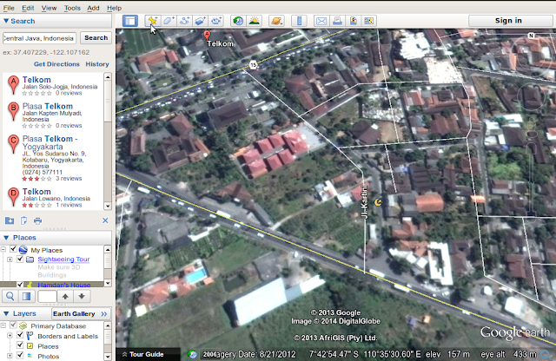Open the Help menu
This screenshot has width=556, height=361.
[x=114, y=8]
